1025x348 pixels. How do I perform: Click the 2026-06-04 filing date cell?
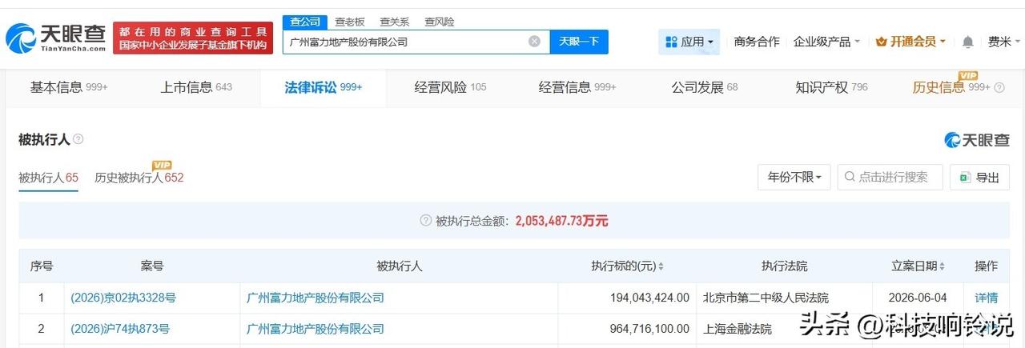(918, 298)
